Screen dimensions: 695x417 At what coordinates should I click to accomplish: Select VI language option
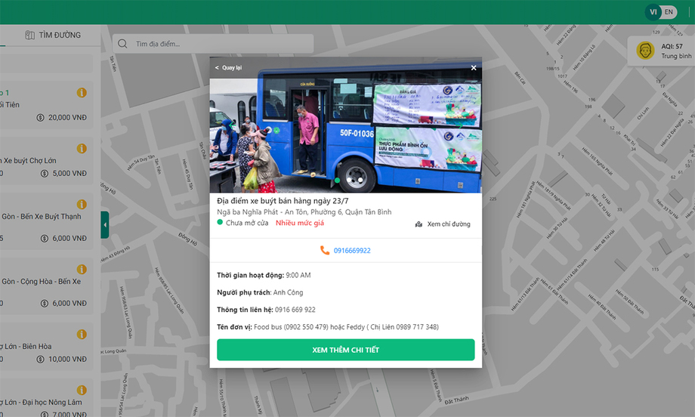[652, 12]
